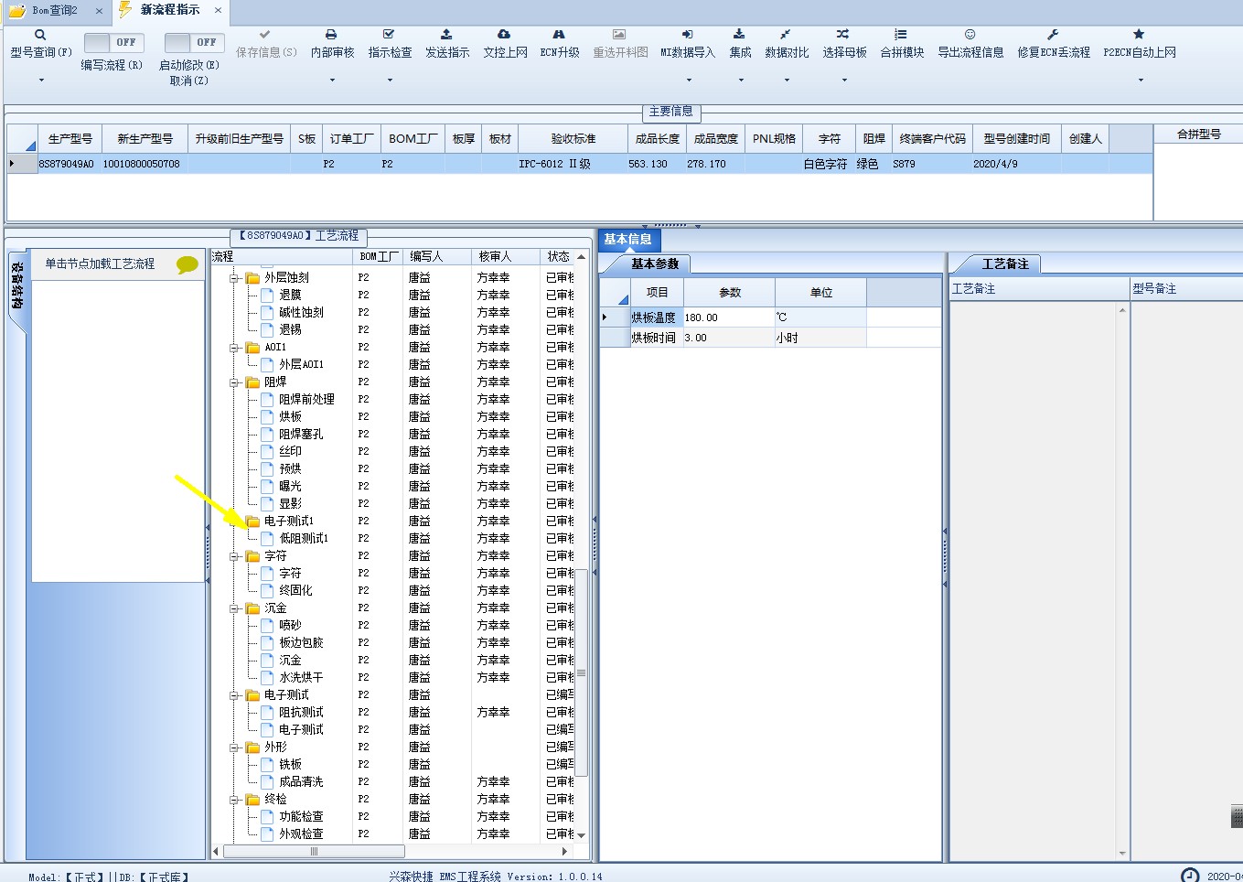Click the 烘板温度 value 180.00 field

point(729,317)
